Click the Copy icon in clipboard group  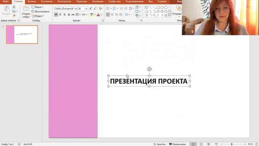point(14,11)
